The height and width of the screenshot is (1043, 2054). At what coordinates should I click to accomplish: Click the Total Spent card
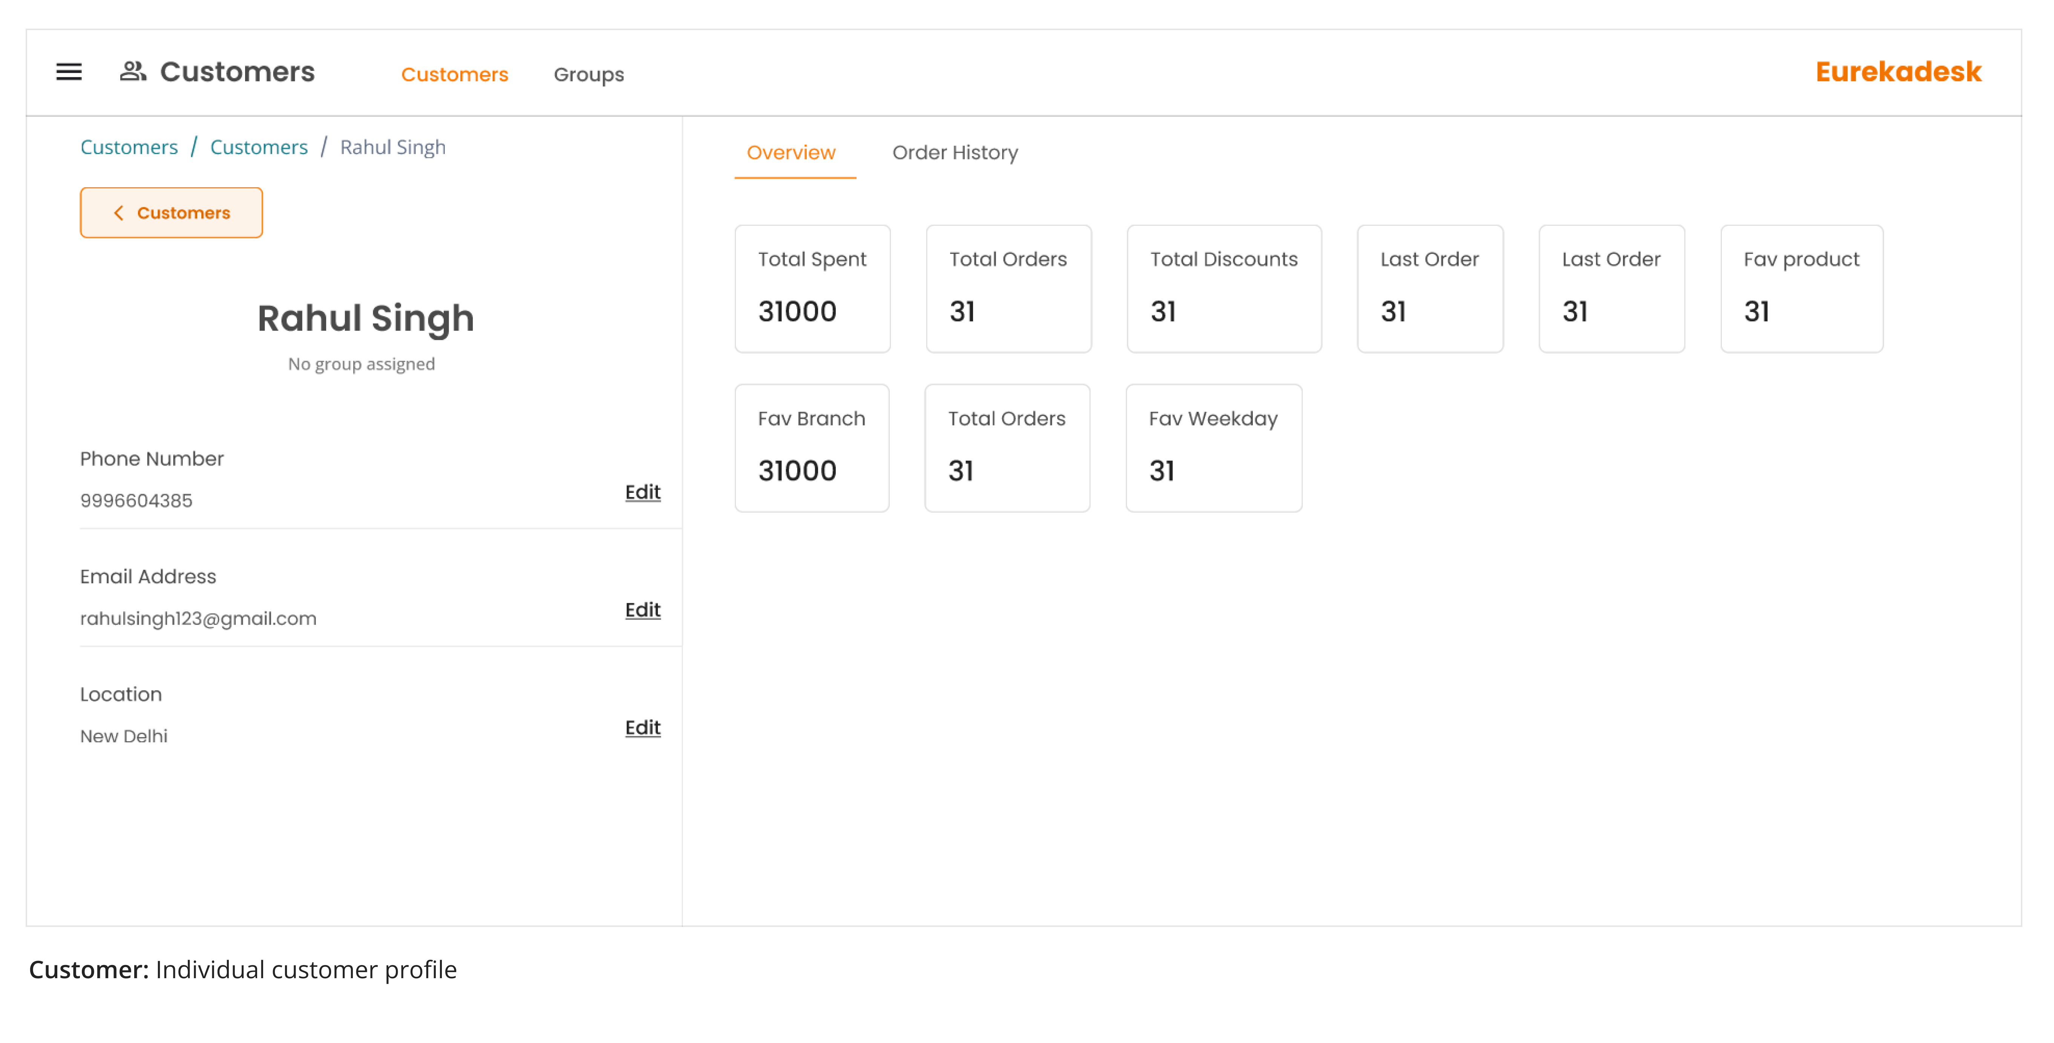(x=812, y=288)
